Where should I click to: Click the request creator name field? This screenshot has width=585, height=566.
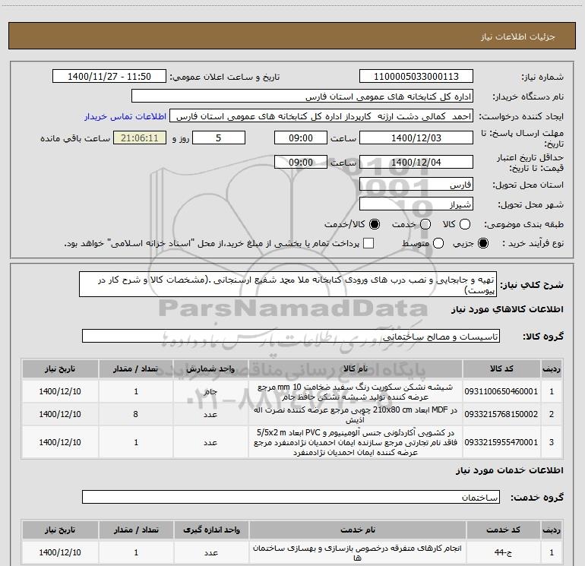(321, 116)
